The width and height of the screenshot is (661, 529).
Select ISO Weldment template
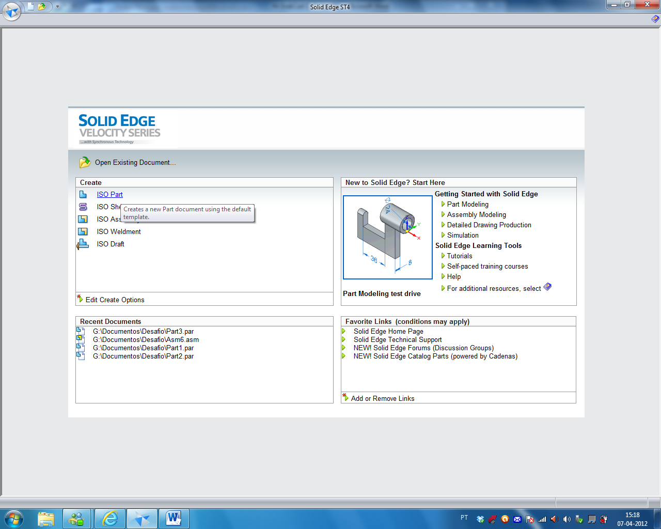(x=119, y=232)
